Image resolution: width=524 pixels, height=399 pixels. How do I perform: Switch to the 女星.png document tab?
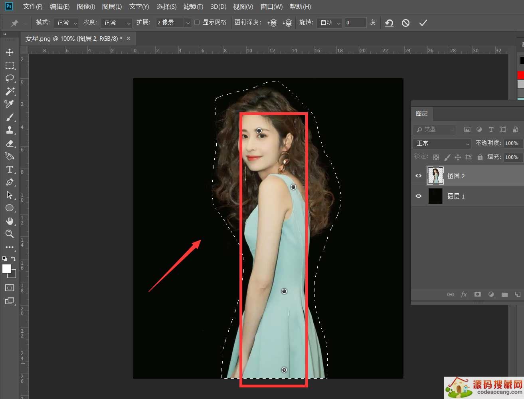click(74, 39)
